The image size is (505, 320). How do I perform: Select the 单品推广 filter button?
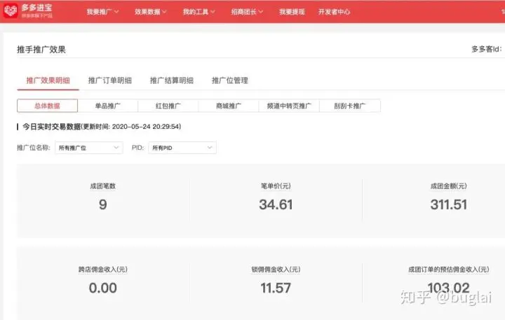pyautogui.click(x=108, y=106)
